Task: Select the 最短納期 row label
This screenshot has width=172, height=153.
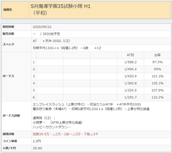Action: point(8,27)
